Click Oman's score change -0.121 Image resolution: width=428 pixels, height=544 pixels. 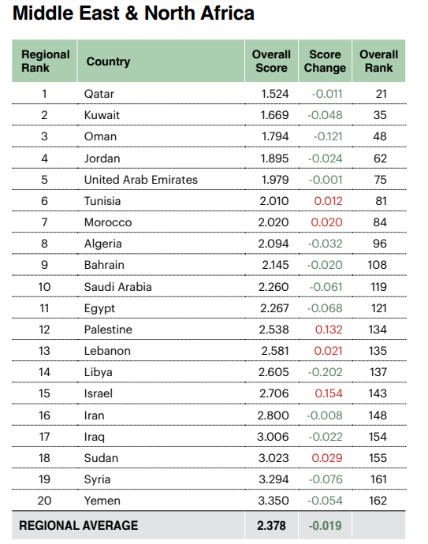(x=328, y=136)
